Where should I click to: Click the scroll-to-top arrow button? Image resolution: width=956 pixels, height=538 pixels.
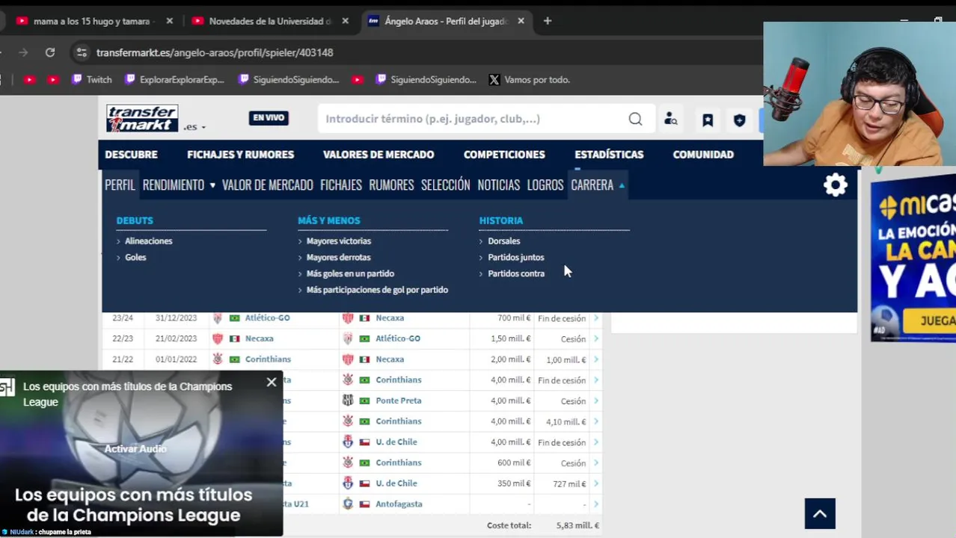coord(820,513)
